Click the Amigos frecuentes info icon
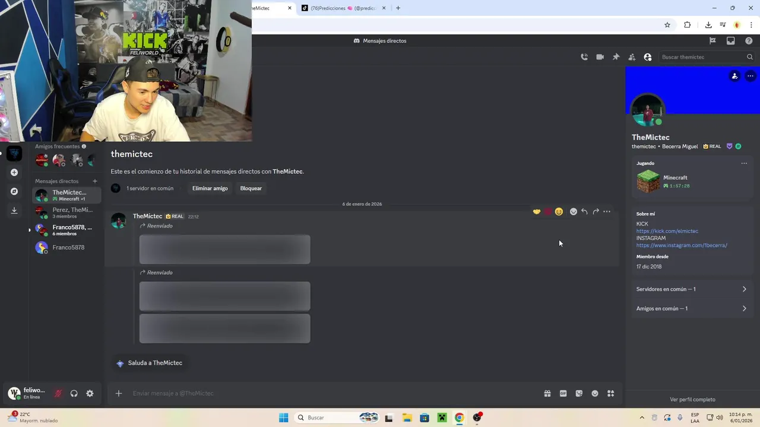Viewport: 760px width, 427px height. (84, 146)
